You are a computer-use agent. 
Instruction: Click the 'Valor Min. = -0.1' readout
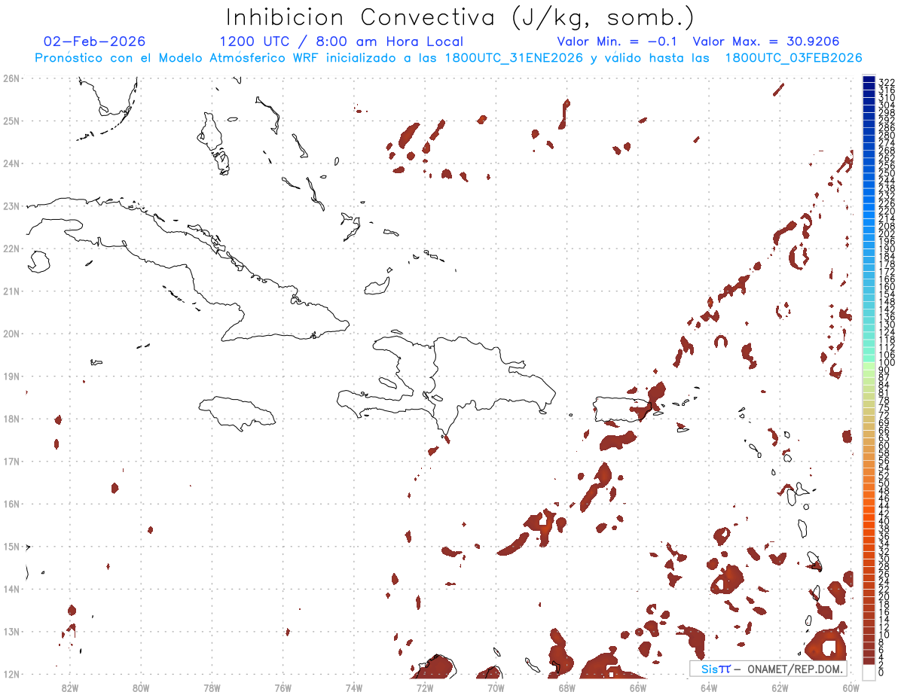coord(618,41)
